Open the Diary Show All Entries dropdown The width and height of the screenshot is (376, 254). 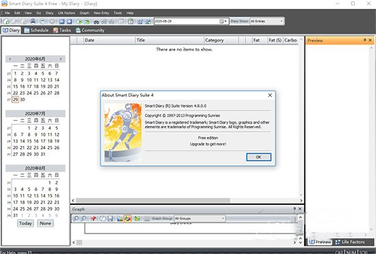[267, 21]
